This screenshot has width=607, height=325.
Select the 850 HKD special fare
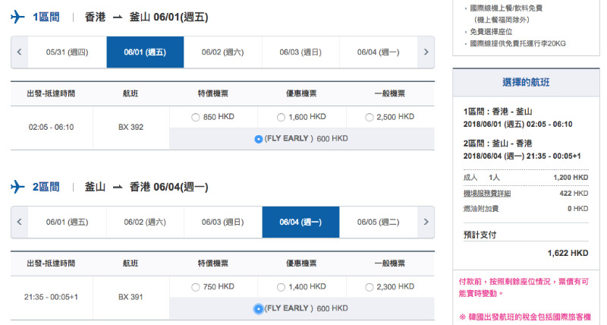click(196, 117)
